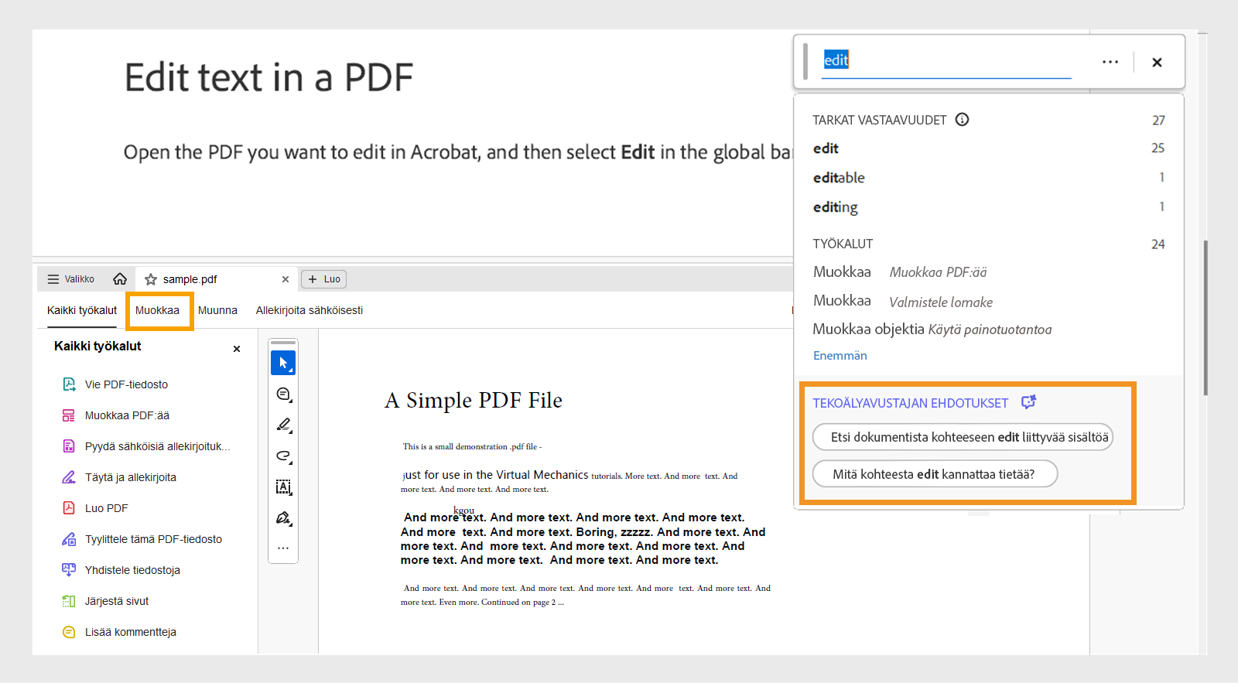The height and width of the screenshot is (683, 1238).
Task: Select the arrow selection tool
Action: click(x=283, y=363)
